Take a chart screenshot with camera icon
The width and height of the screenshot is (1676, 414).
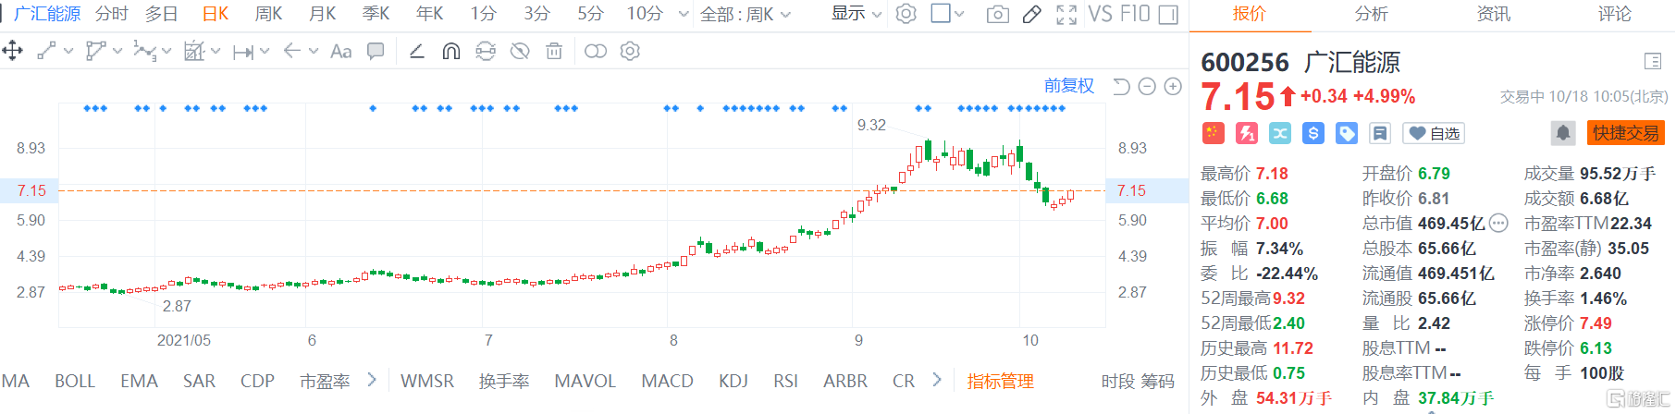[997, 14]
